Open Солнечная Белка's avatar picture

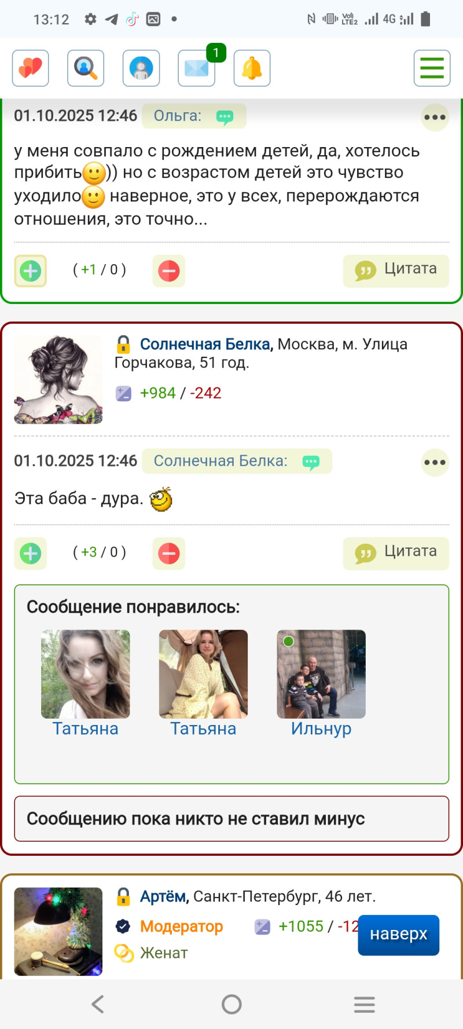58,379
